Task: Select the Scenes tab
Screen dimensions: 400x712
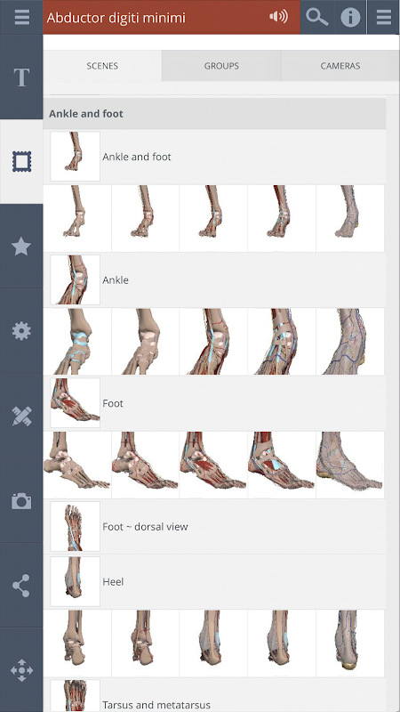Action: point(102,66)
